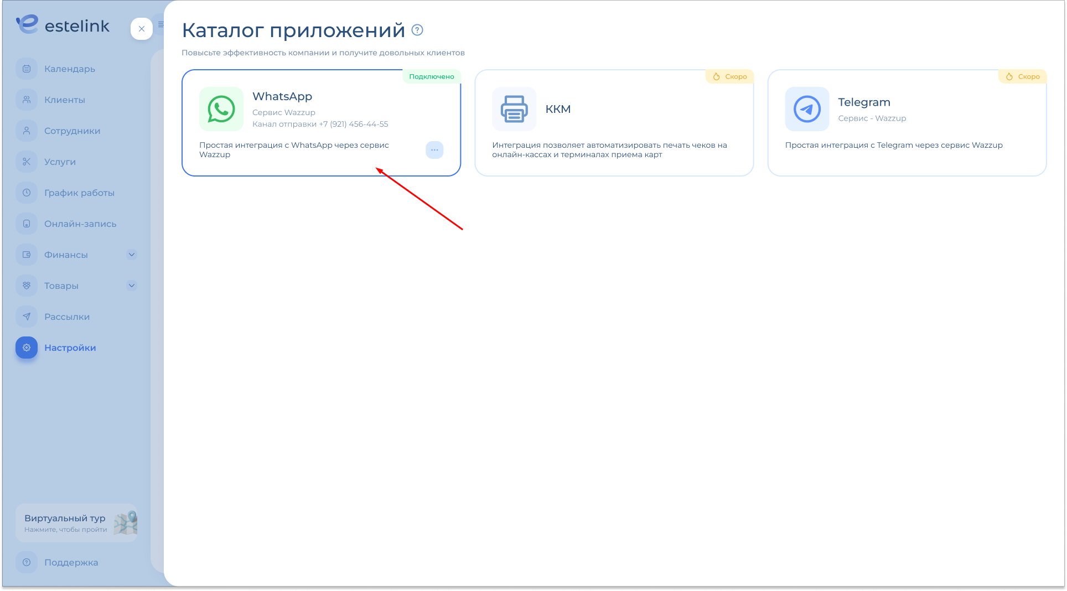Open the Сотрудники section

(72, 131)
